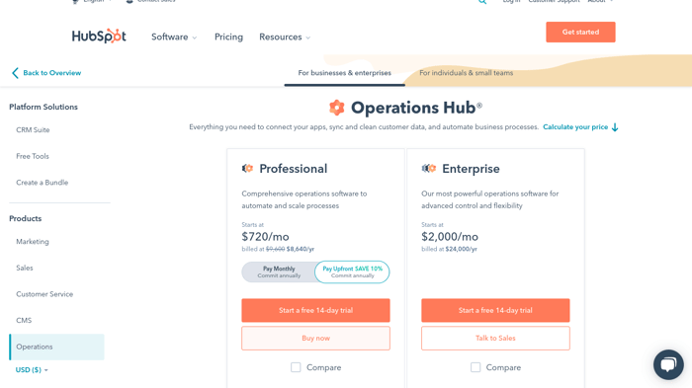Click the Products heading
The image size is (692, 388).
tap(25, 219)
